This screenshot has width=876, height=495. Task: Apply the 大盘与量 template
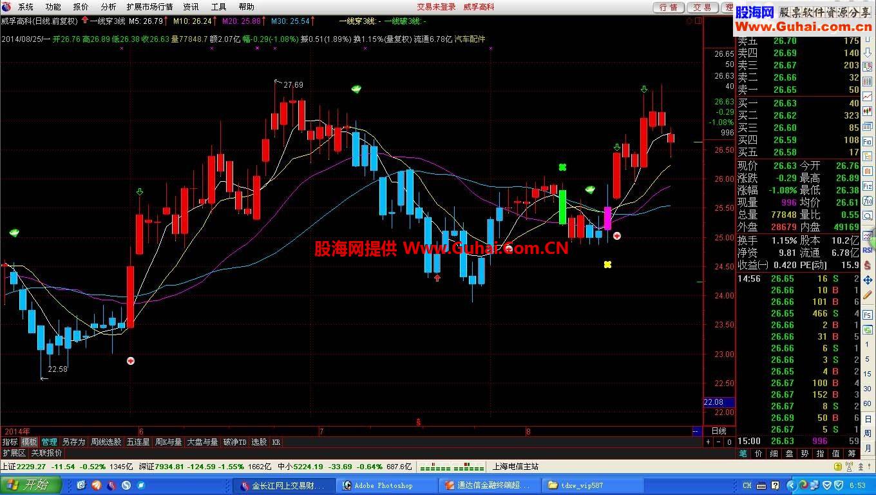(x=203, y=442)
